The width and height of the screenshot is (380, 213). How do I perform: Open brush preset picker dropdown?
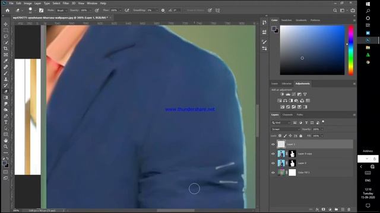(x=35, y=11)
